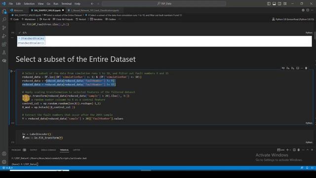Open the View menu
316x178 pixels.
[x=40, y=3]
